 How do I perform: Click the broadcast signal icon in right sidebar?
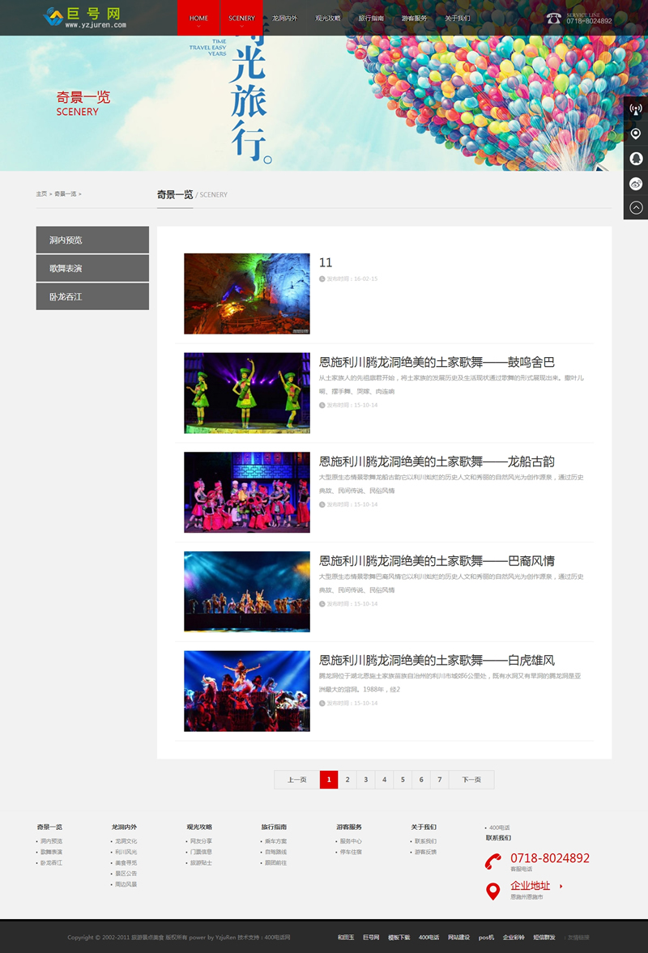636,108
